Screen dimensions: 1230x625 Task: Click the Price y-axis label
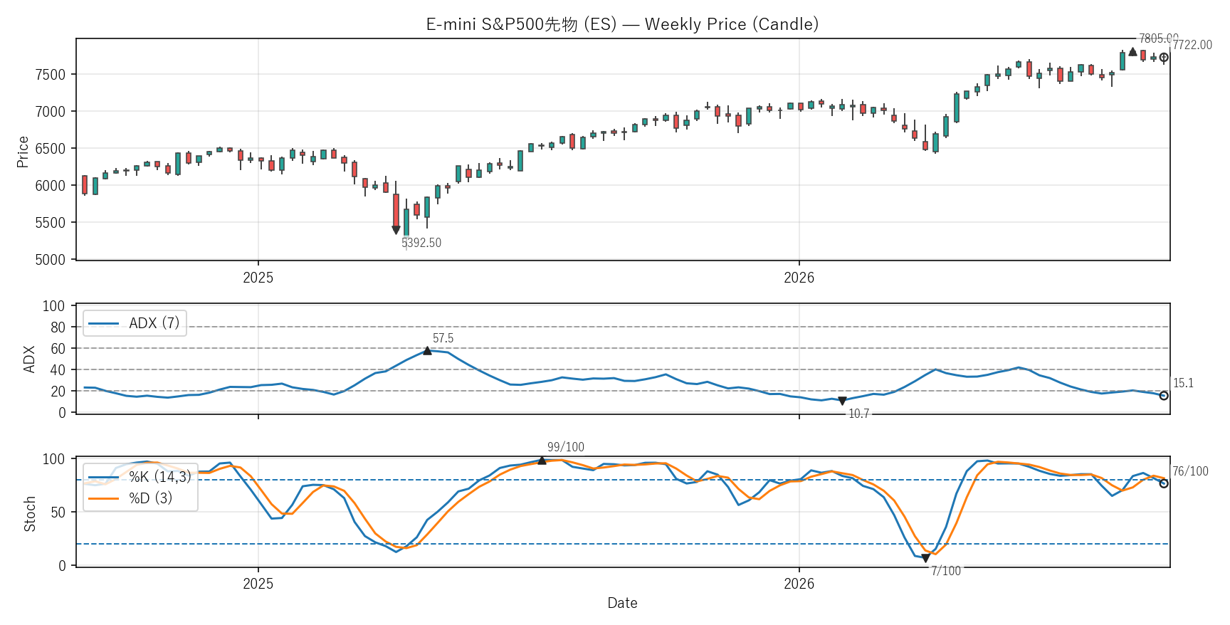23,152
